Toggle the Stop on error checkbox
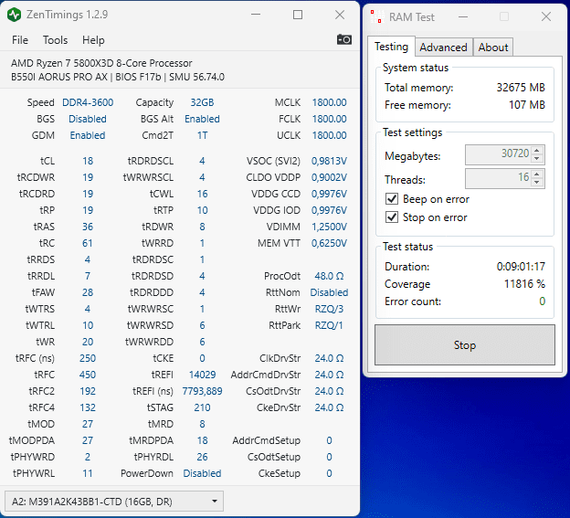 tap(392, 217)
